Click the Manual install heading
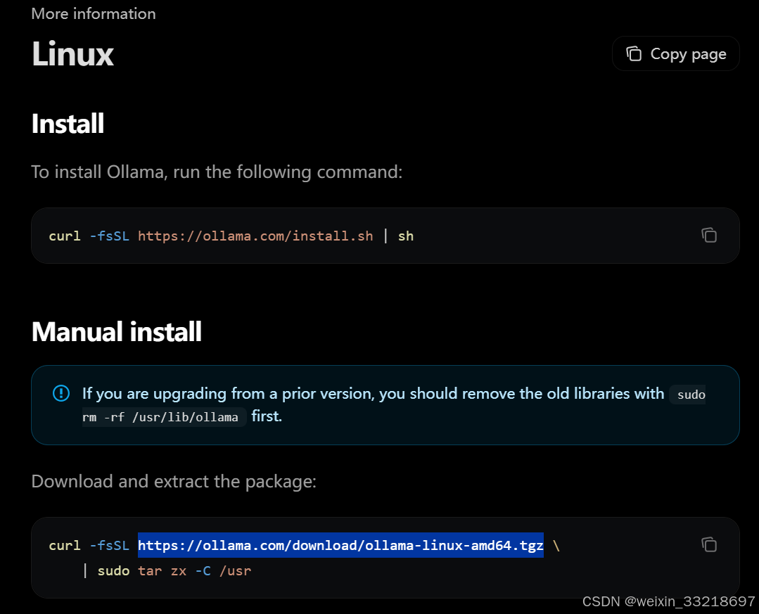759x614 pixels. click(x=116, y=332)
